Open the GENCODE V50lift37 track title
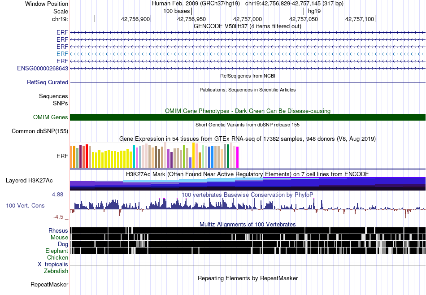The width and height of the screenshot is (426, 295). pyautogui.click(x=248, y=26)
